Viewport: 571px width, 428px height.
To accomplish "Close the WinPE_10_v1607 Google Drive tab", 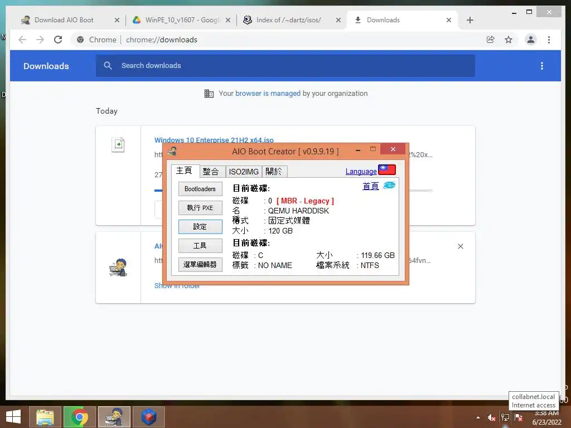I will pyautogui.click(x=228, y=20).
